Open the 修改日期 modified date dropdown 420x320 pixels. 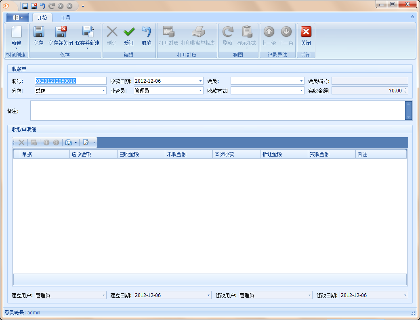[405, 295]
